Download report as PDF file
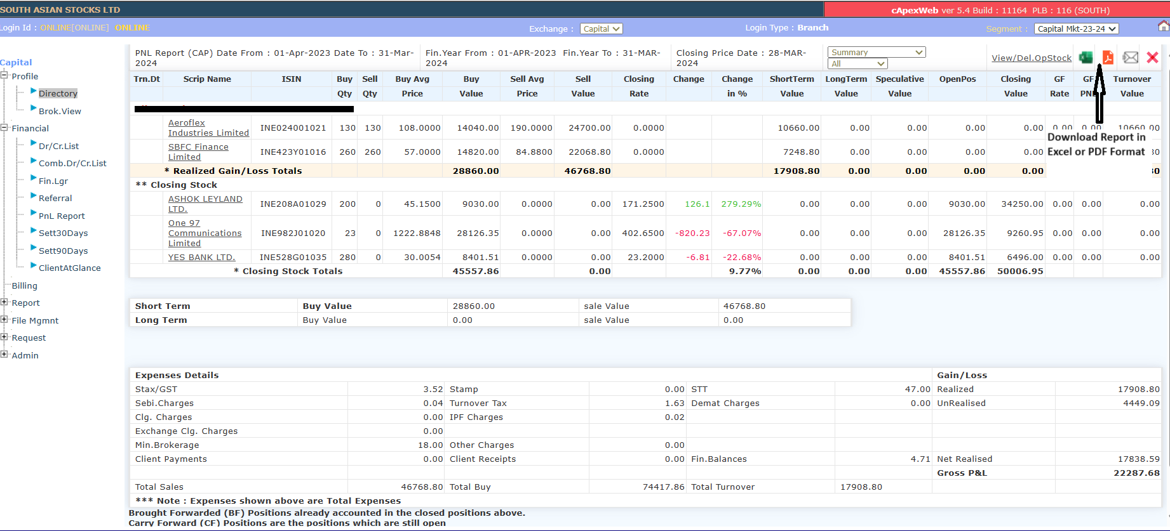Image resolution: width=1170 pixels, height=531 pixels. [1108, 58]
